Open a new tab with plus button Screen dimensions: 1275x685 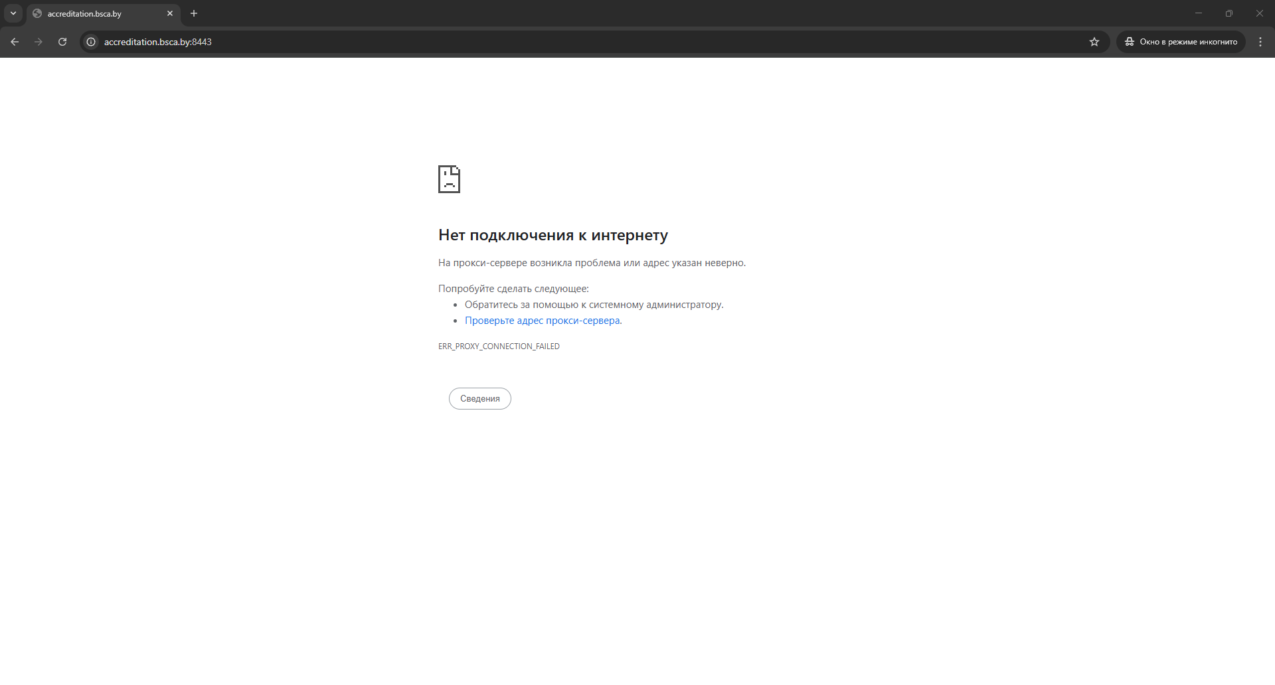pyautogui.click(x=194, y=13)
